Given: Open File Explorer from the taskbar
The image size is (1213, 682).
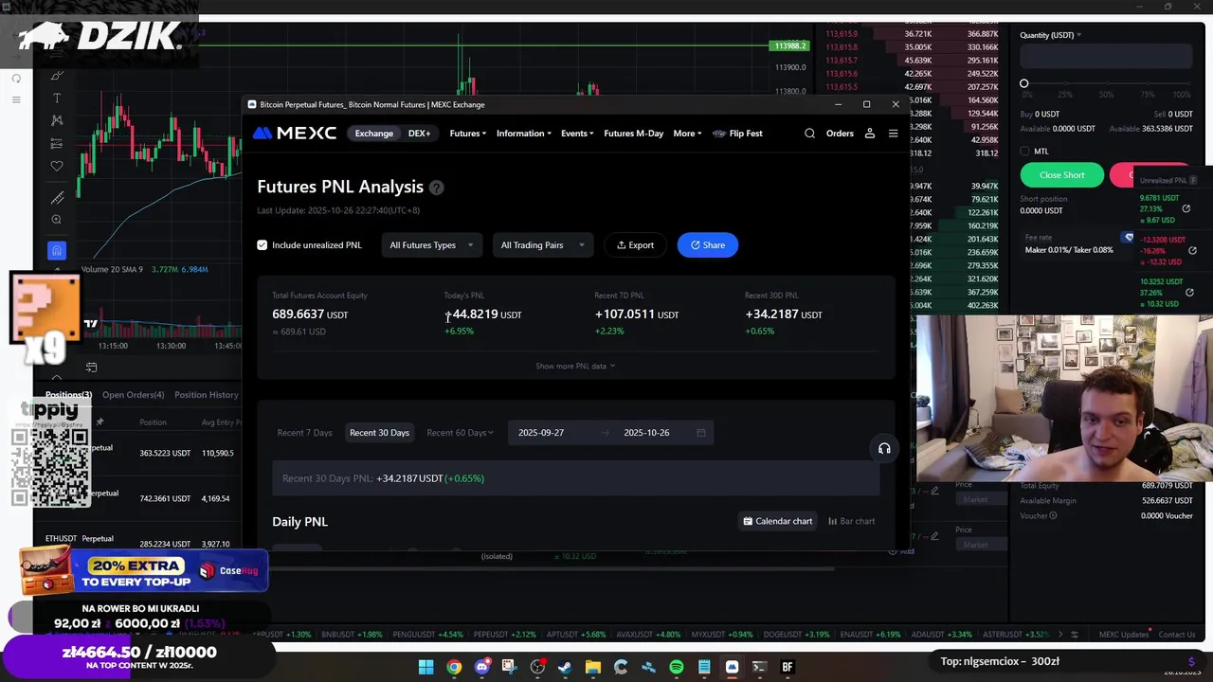Looking at the screenshot, I should coord(592,667).
